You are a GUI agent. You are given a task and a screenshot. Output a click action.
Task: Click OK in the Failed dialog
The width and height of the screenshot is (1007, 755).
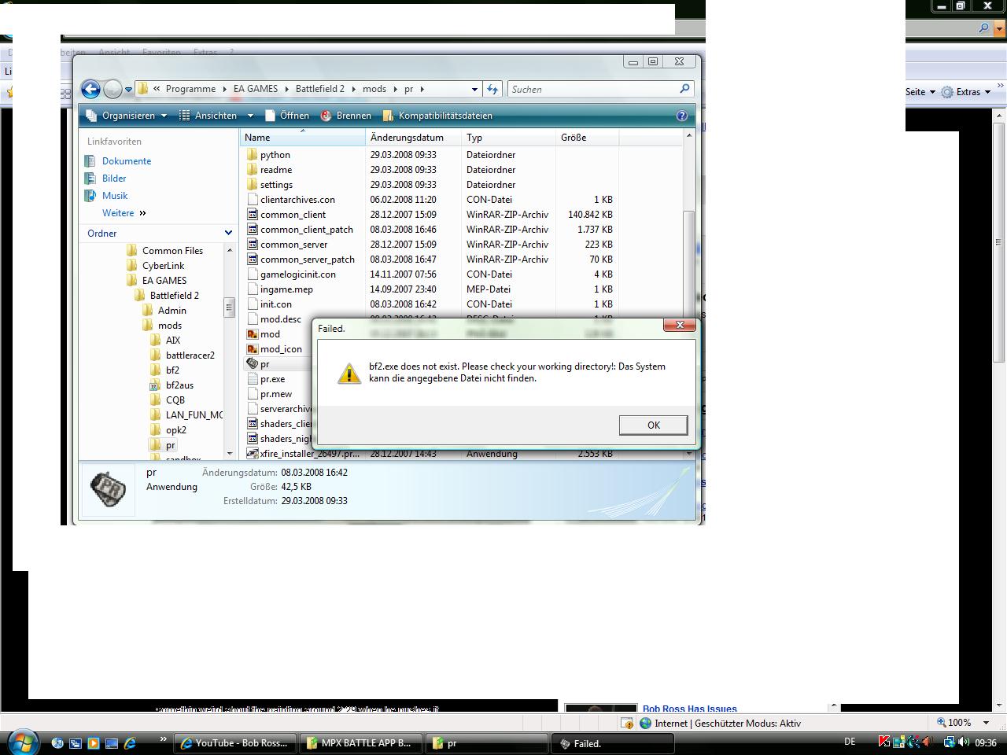(653, 425)
